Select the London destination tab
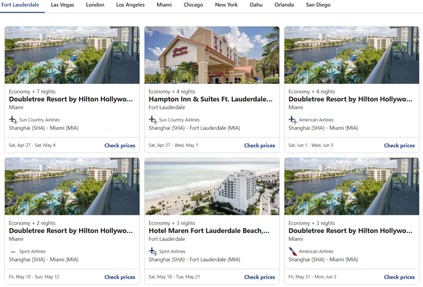Viewport: 423px width, 287px height. [95, 5]
